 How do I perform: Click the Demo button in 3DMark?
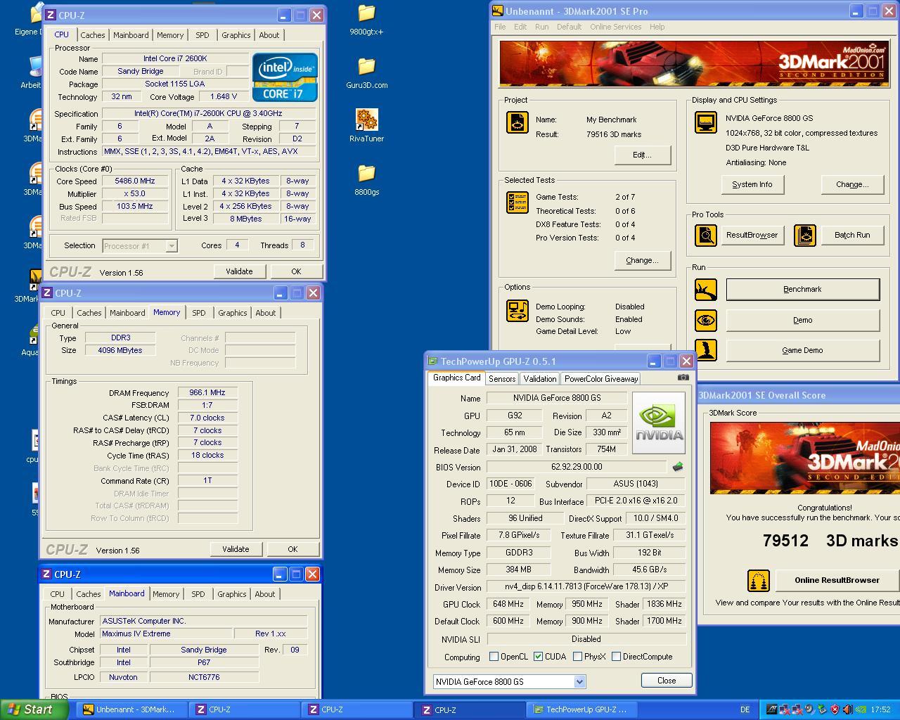(802, 320)
